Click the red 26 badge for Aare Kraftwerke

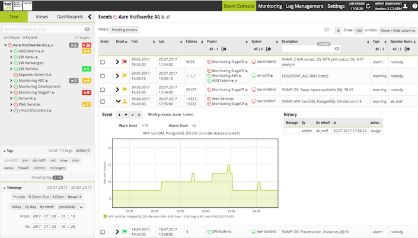click(x=87, y=45)
